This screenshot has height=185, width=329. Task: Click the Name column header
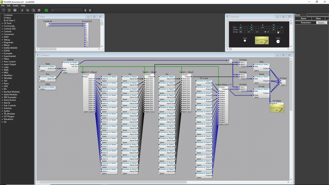click(304, 18)
